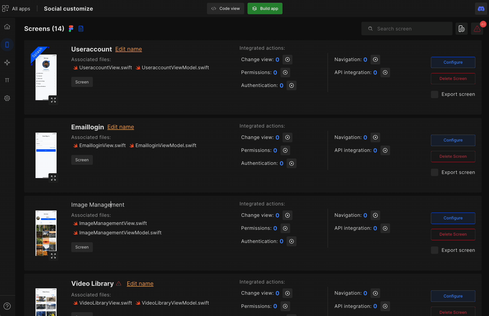Expand the Image Management screen preview
The width and height of the screenshot is (489, 316).
click(53, 256)
